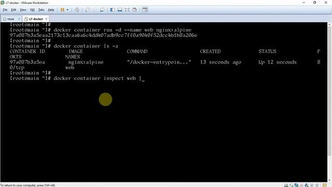
Task: Click the hard disk status bar icon
Action: tap(286, 185)
